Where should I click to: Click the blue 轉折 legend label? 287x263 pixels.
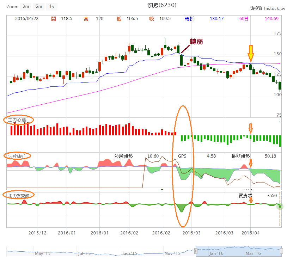click(189, 19)
